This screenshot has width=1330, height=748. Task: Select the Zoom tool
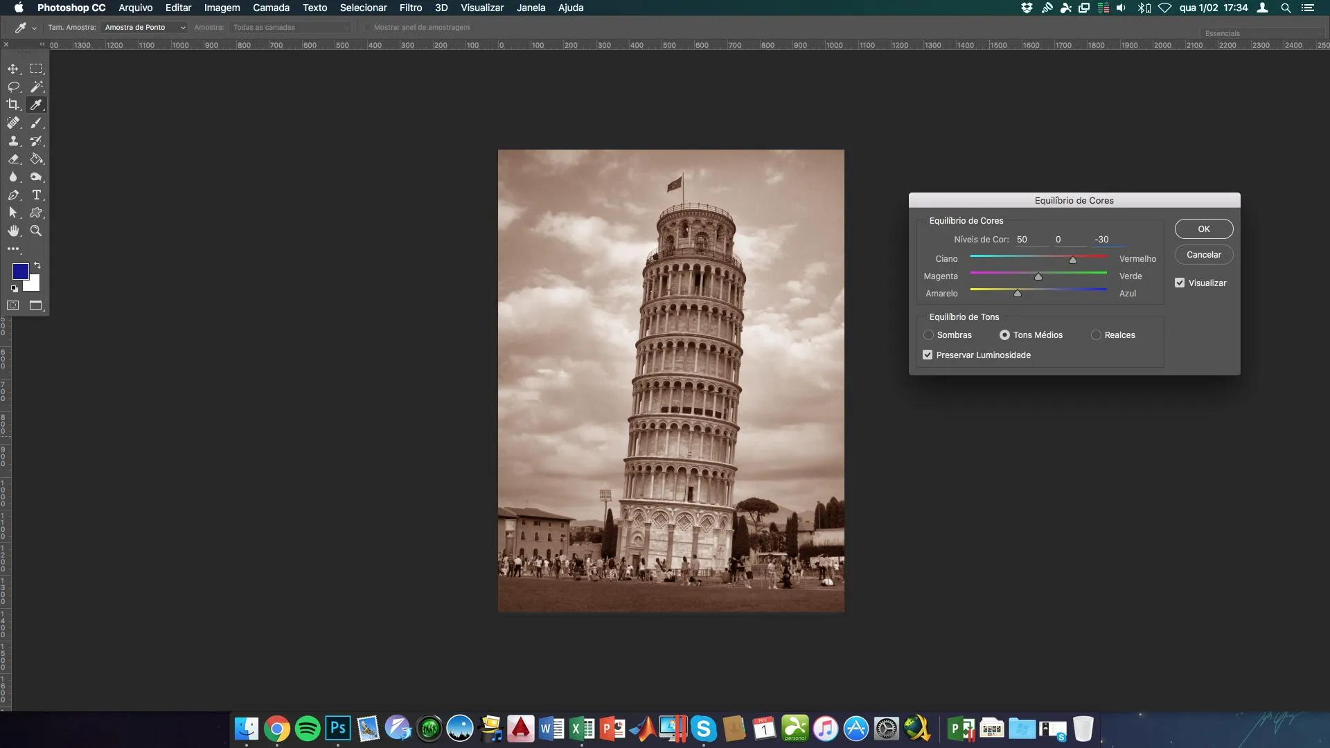point(37,231)
